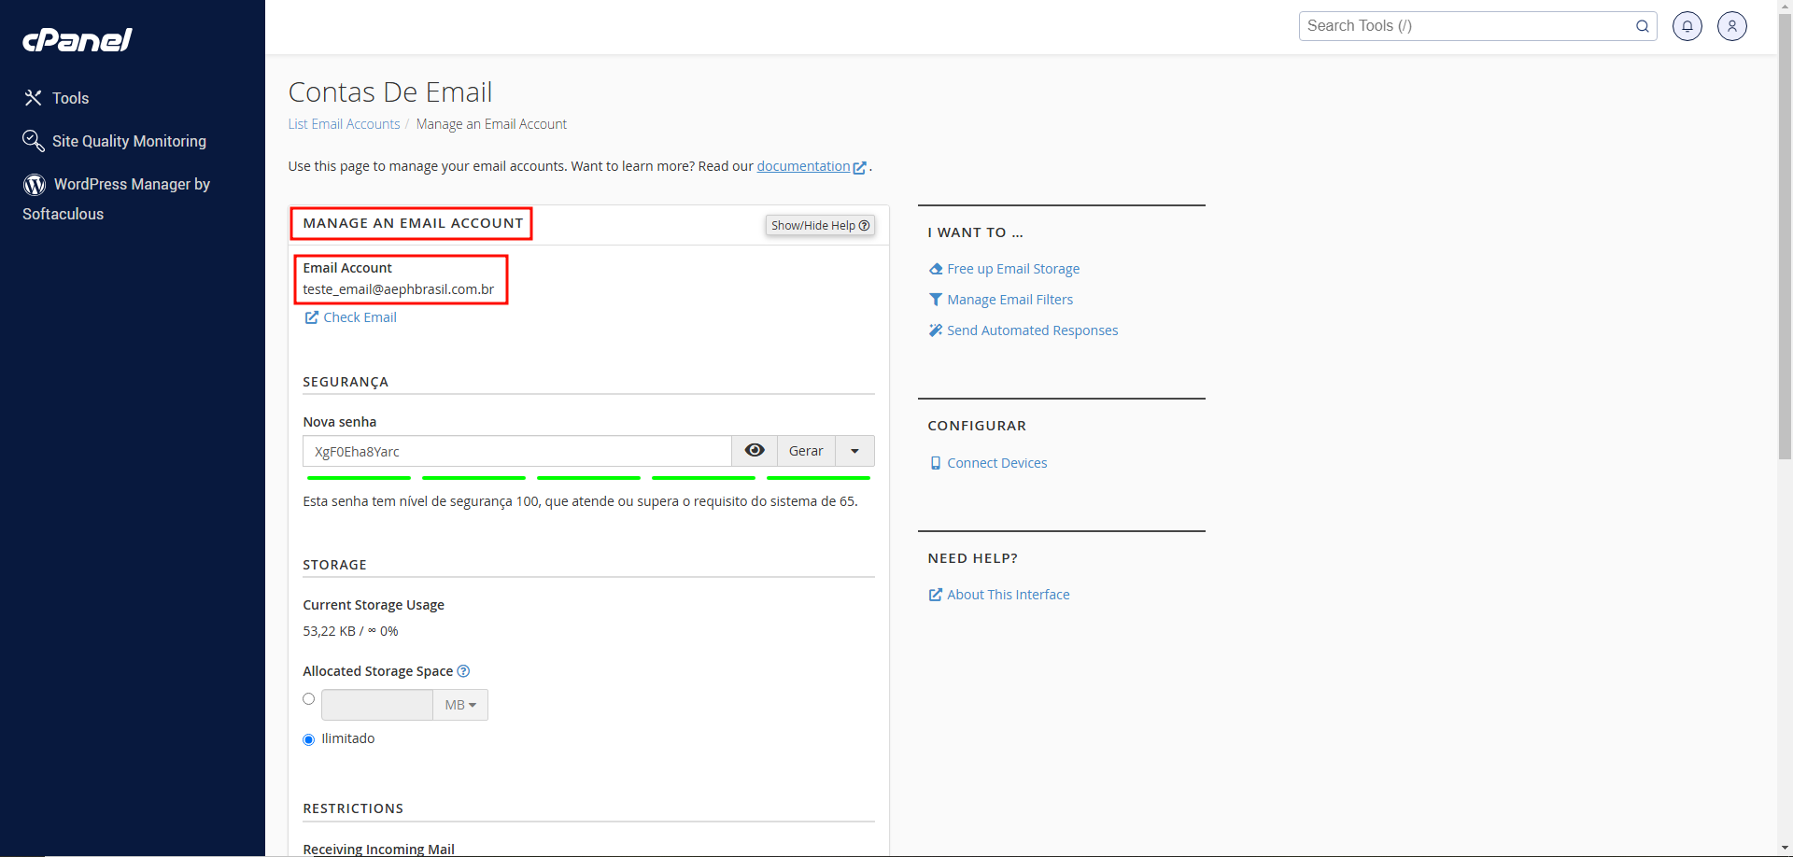Click the Gerar password button
Viewport: 1793px width, 857px height.
(806, 451)
